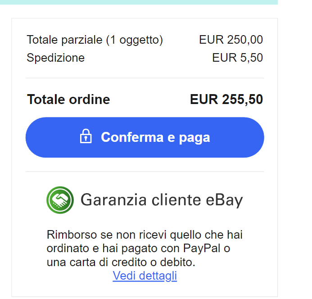Click the 'Rimborso se non ricevi' text line
The image size is (312, 299).
click(106, 235)
